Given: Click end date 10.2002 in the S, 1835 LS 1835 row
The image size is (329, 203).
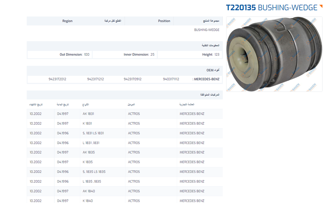Looking at the screenshot, I should (36, 172).
